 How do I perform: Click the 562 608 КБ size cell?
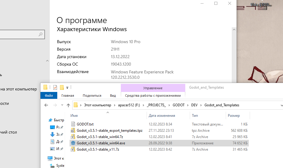pyautogui.click(x=239, y=131)
